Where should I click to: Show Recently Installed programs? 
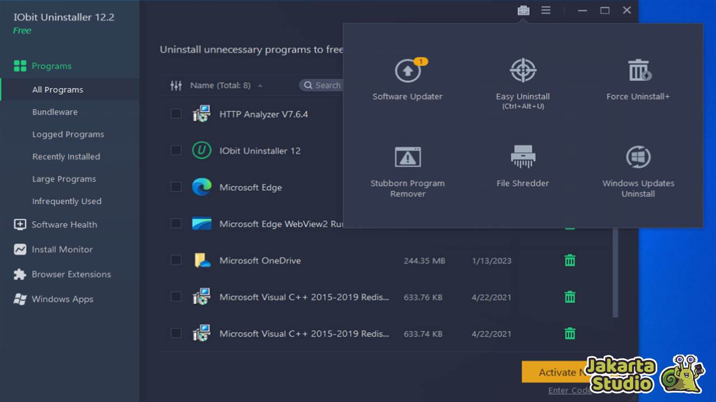pyautogui.click(x=66, y=156)
